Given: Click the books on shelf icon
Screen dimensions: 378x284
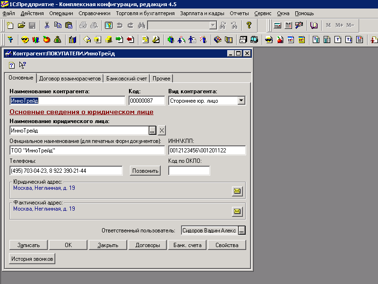Looking at the screenshot, I should pyautogui.click(x=72, y=40).
